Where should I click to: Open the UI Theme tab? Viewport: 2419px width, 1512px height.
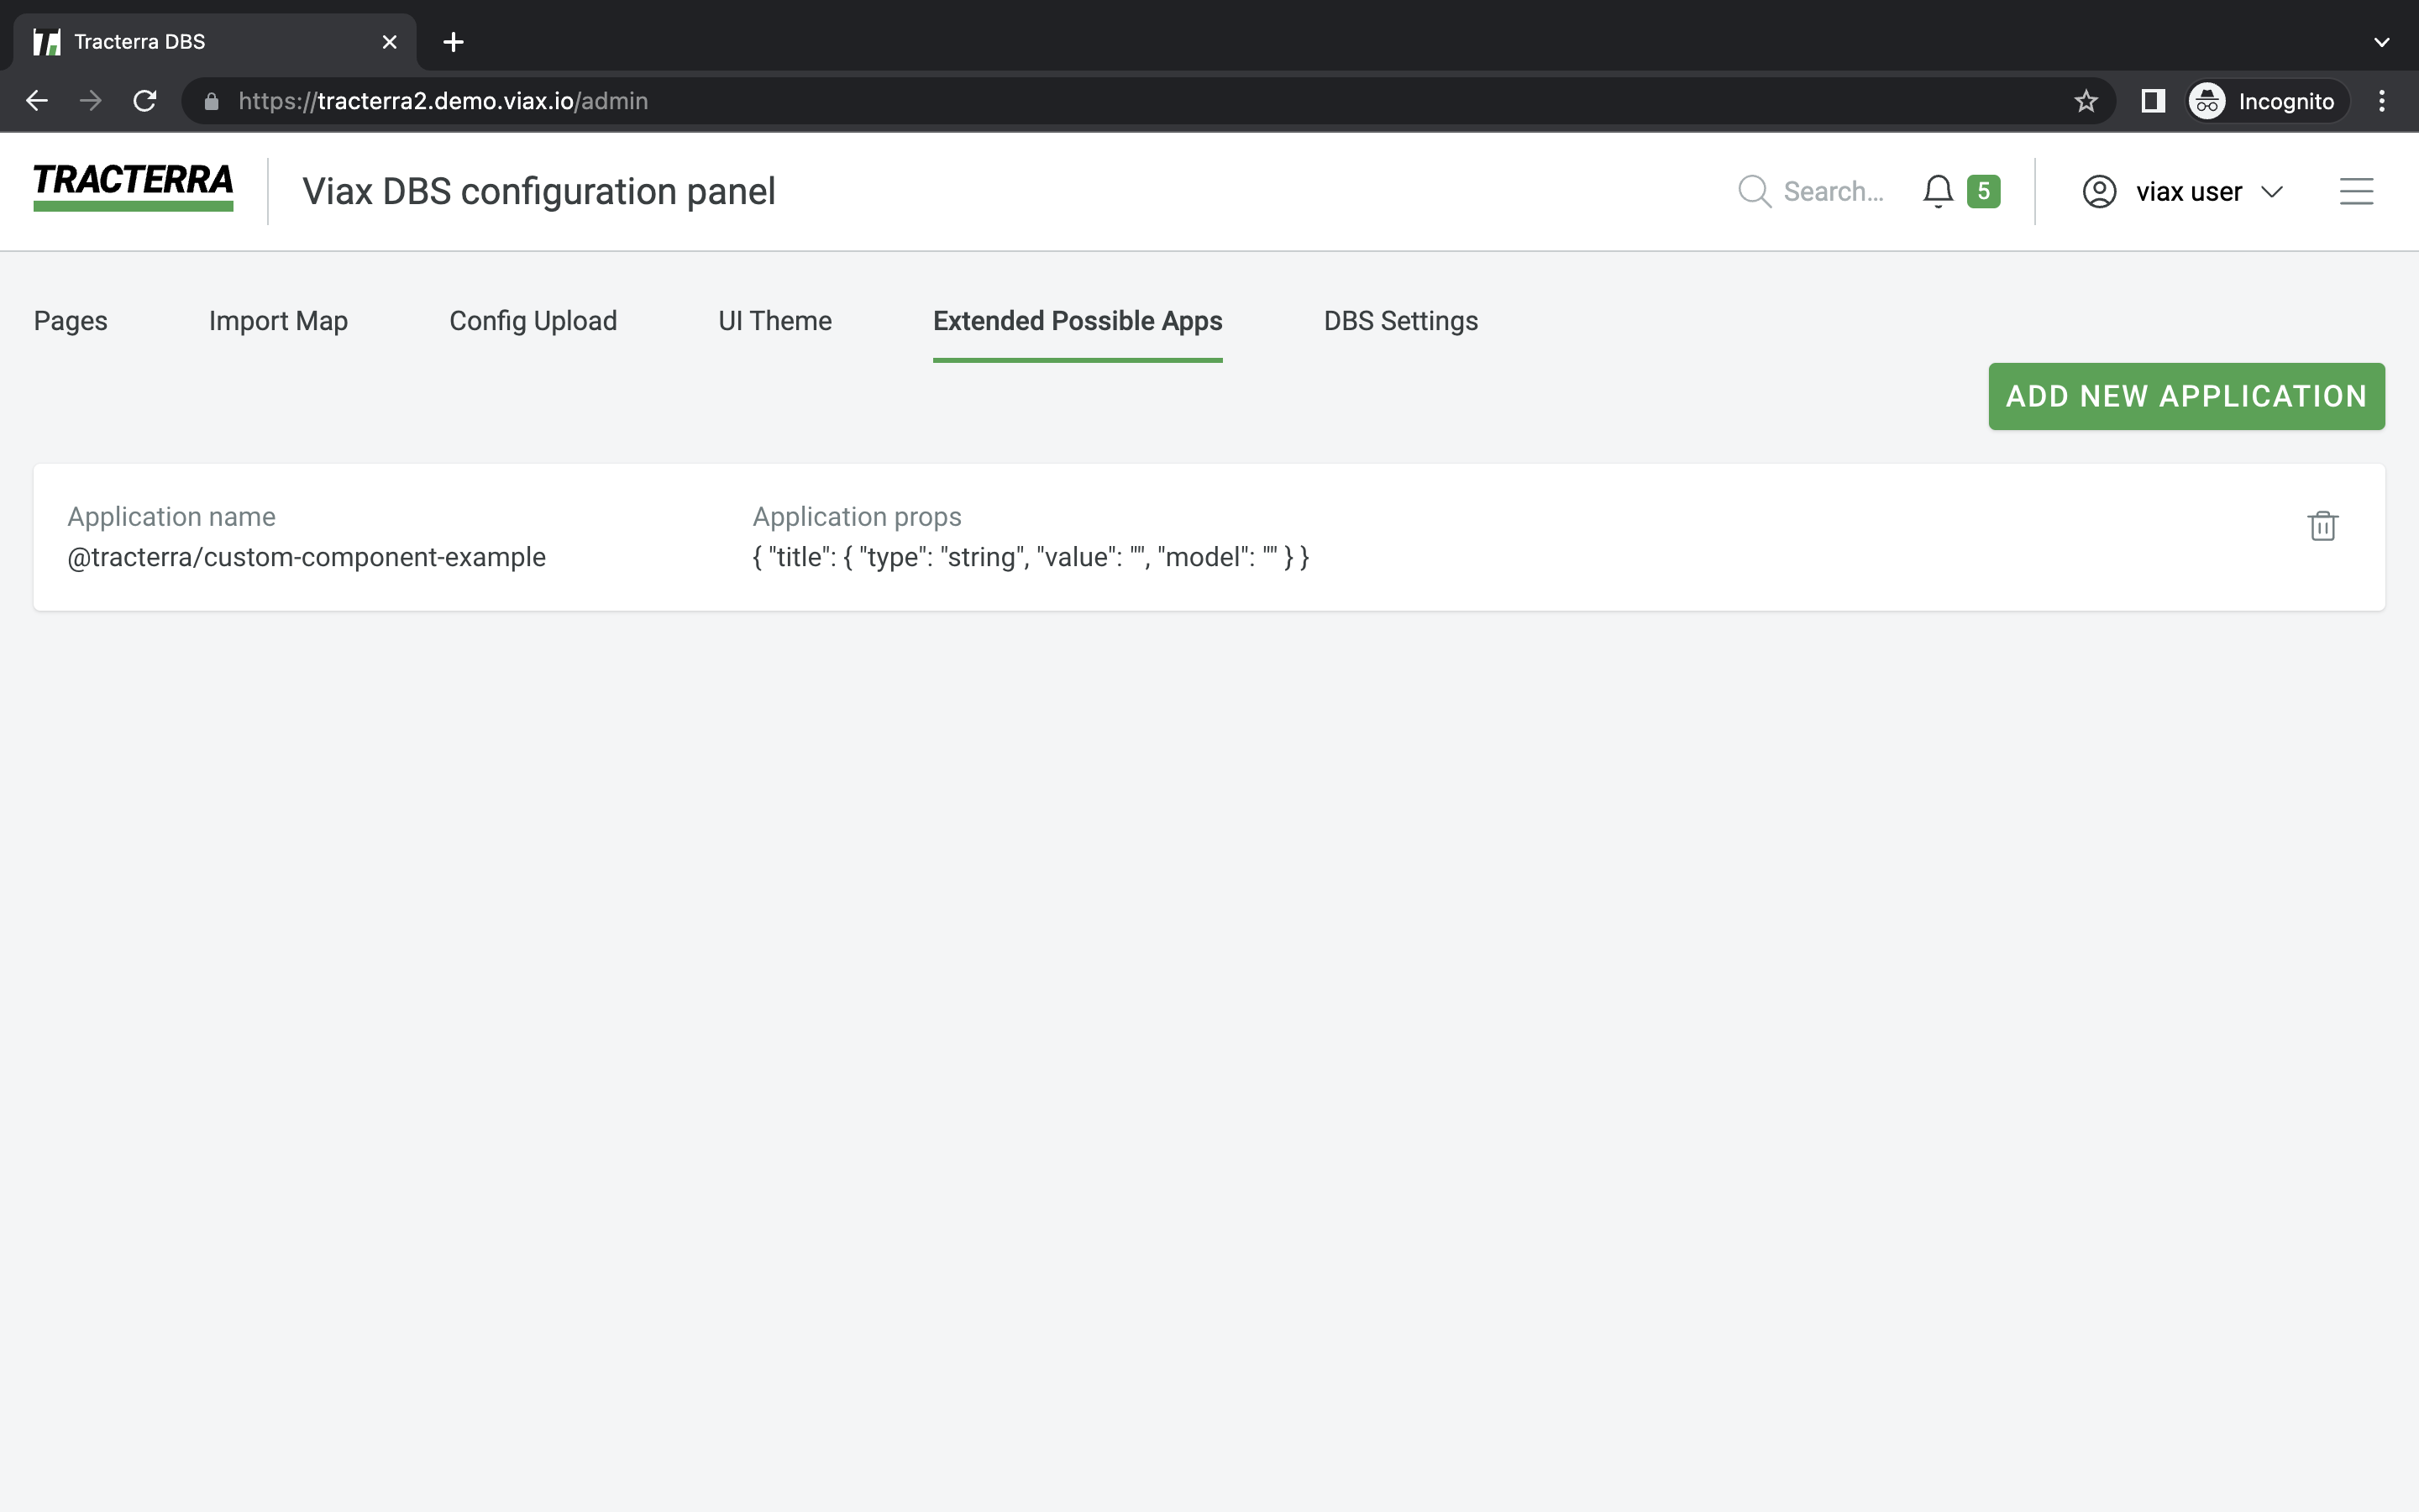774,321
